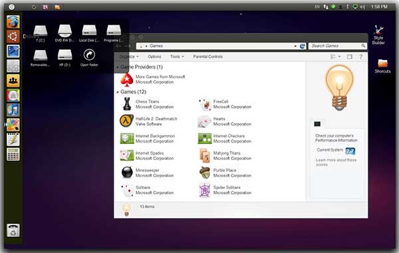Click the refresh button beside address bar

coord(303,46)
